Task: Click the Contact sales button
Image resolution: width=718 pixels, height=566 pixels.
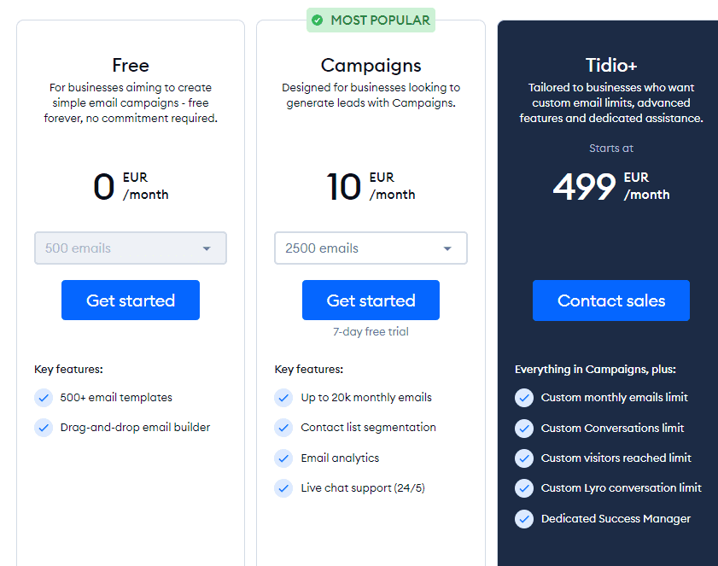Action: point(611,301)
